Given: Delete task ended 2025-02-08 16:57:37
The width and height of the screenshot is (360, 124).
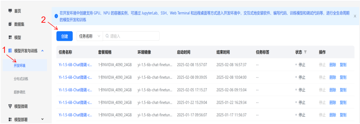Looking at the screenshot, I should (333, 65).
